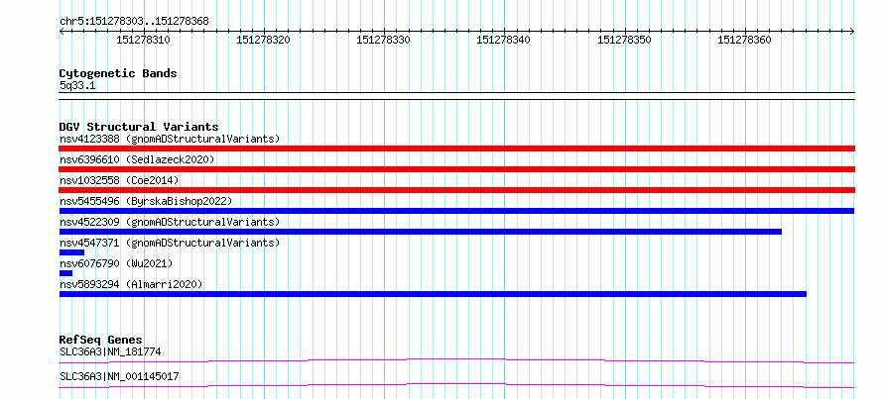
Task: Open nsv4123388 (gnomADStructuralVariants) label
Action: tap(170, 139)
